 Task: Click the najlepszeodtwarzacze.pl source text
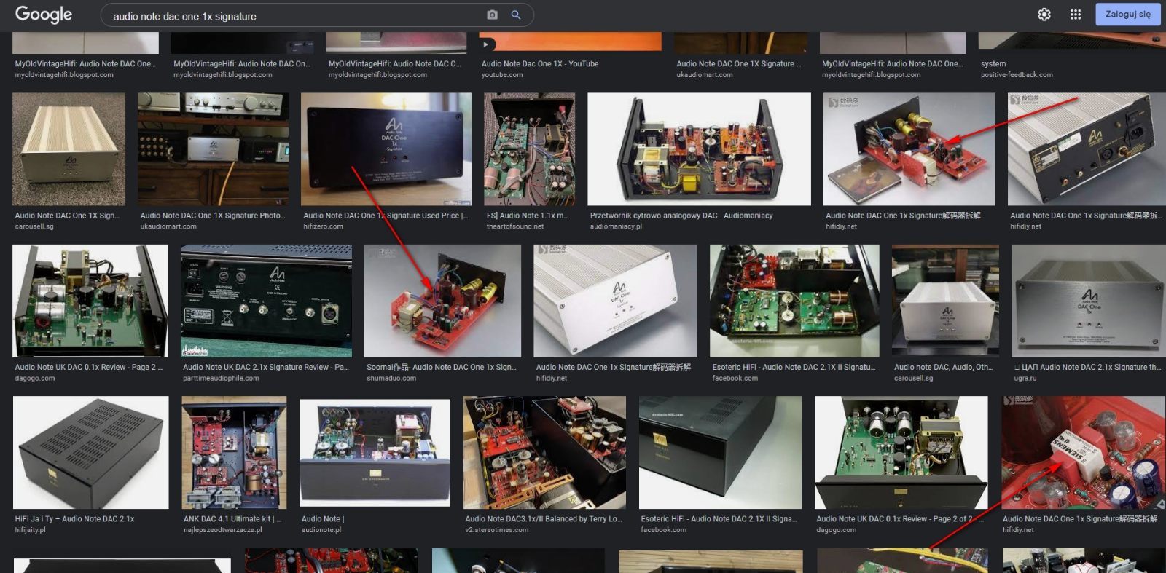click(222, 530)
